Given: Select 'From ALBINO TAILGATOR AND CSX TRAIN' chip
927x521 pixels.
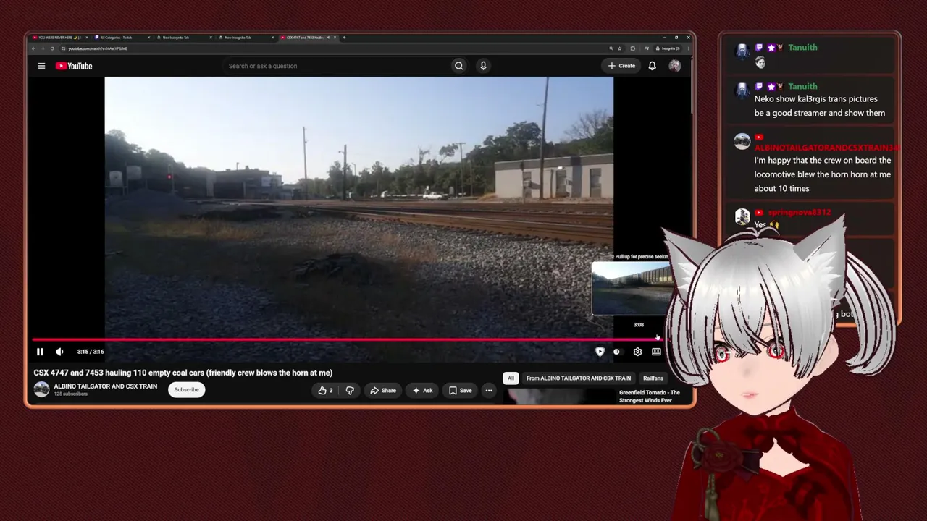Looking at the screenshot, I should click(x=579, y=378).
